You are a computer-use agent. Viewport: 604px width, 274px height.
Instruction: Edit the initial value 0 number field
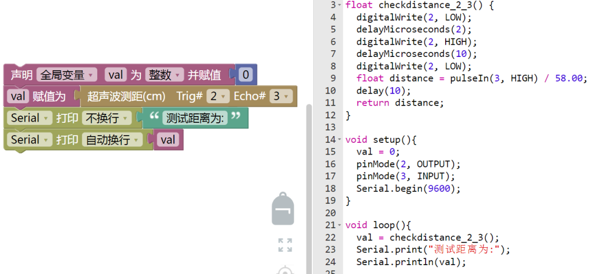pyautogui.click(x=244, y=75)
